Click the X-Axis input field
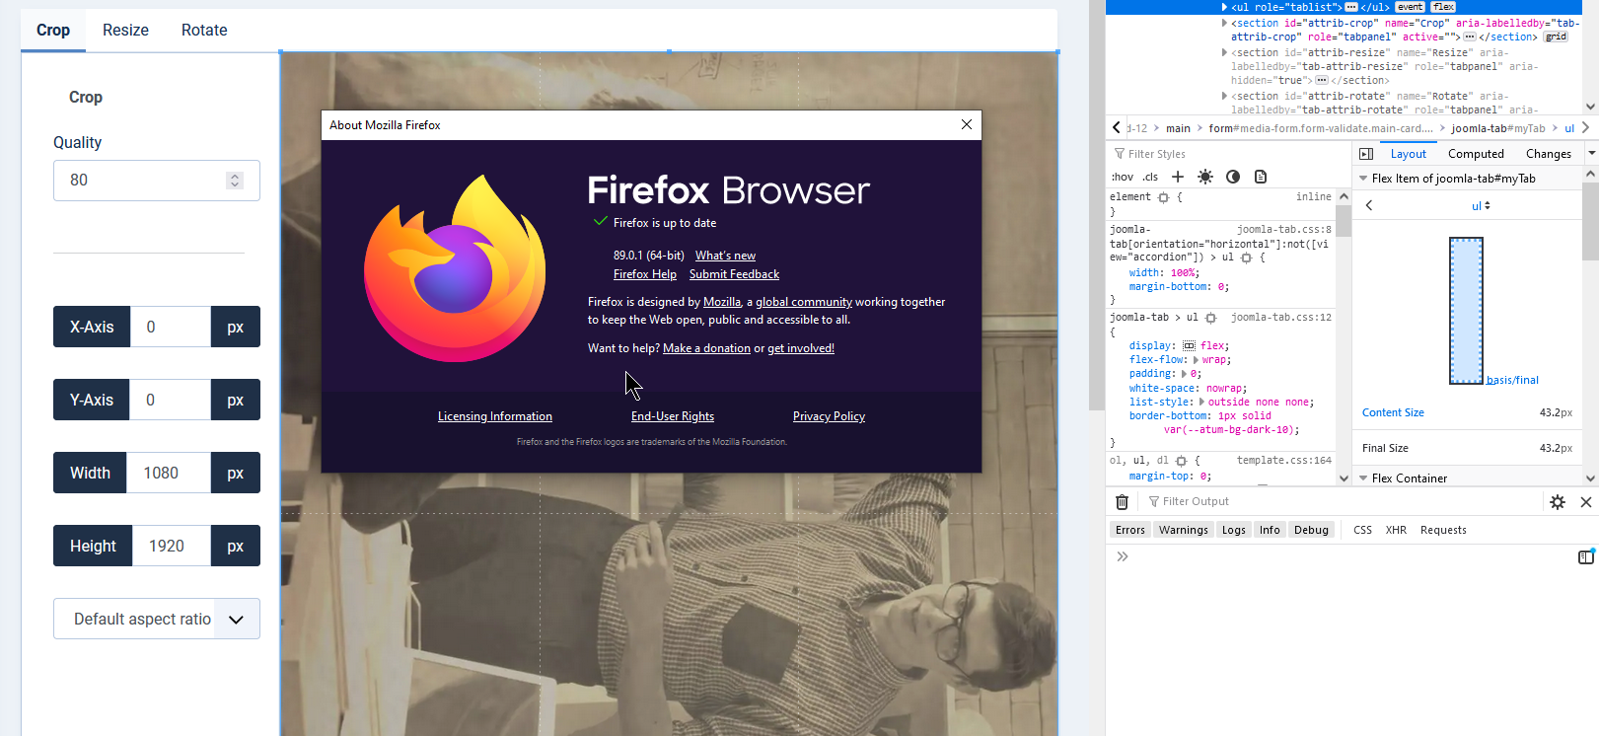The width and height of the screenshot is (1599, 736). [x=171, y=327]
